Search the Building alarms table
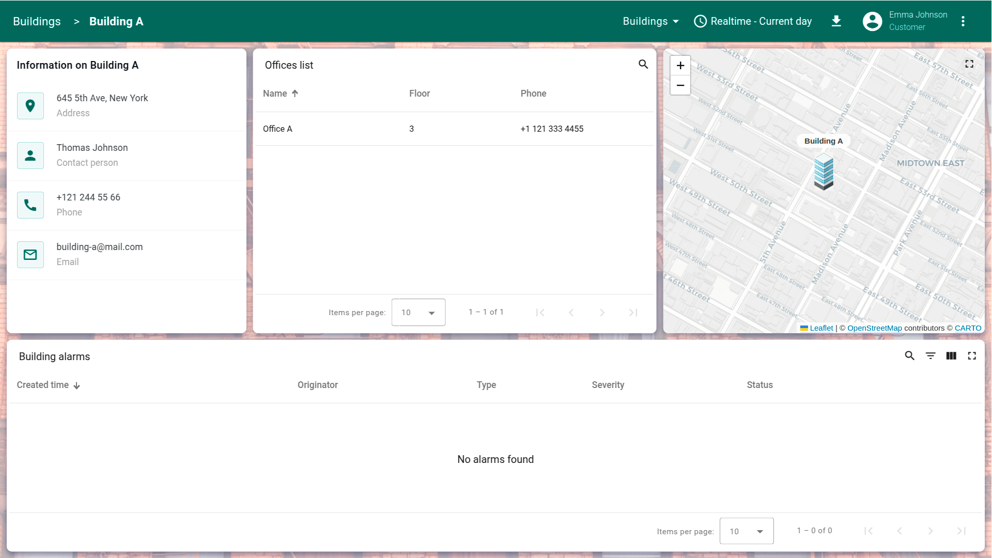The image size is (992, 558). tap(909, 356)
